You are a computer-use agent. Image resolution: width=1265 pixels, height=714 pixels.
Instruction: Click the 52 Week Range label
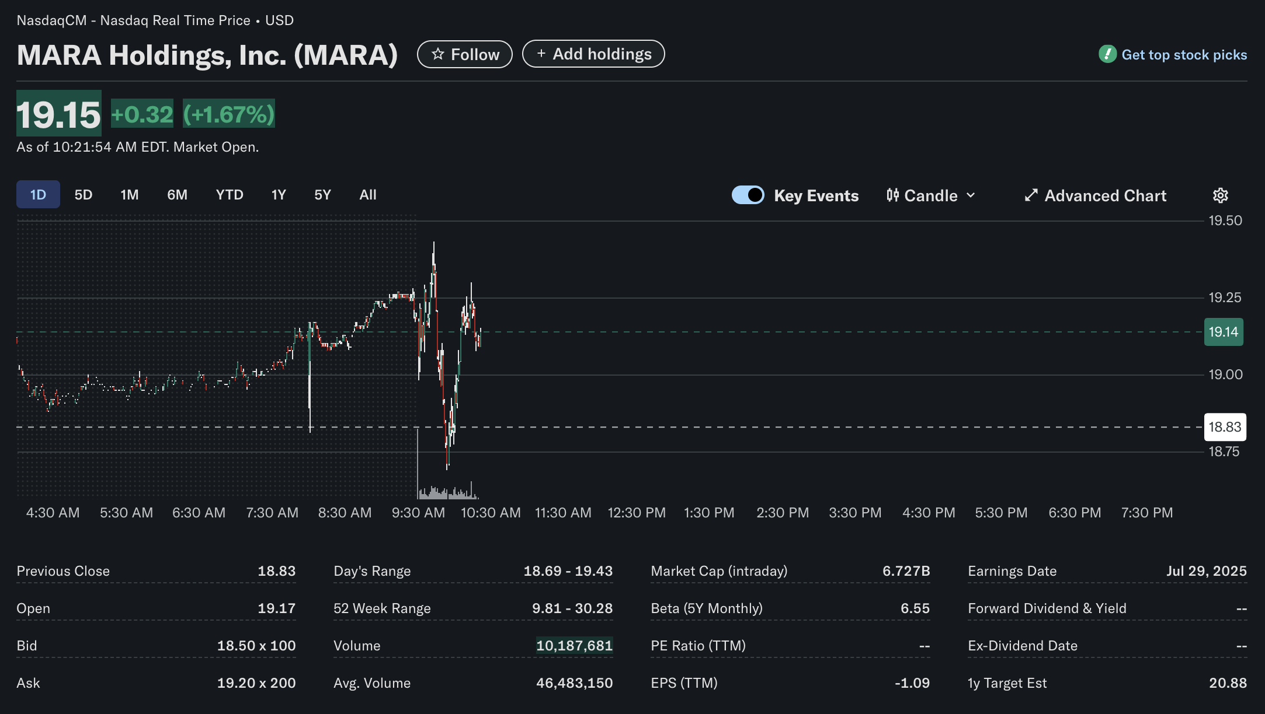(x=382, y=608)
